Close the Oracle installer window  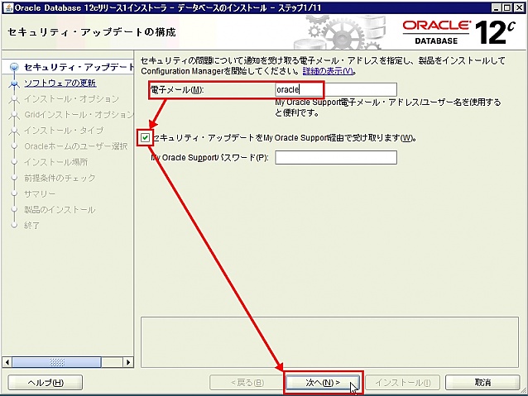point(519,7)
